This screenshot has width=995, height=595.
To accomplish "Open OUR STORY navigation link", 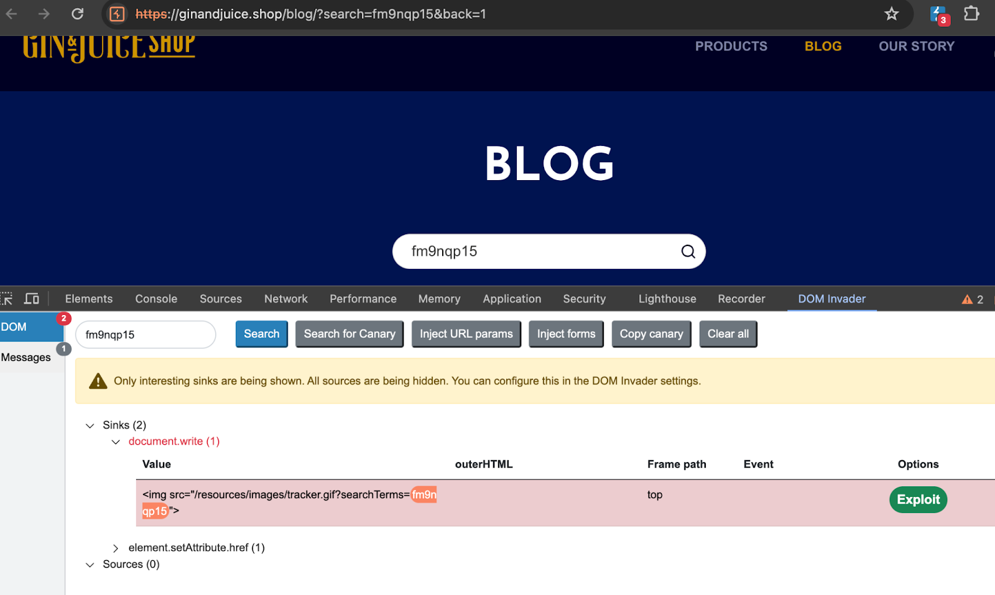I will (x=917, y=46).
